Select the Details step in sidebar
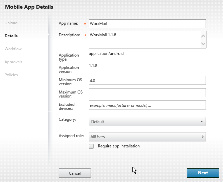The width and height of the screenshot is (223, 182). click(11, 36)
